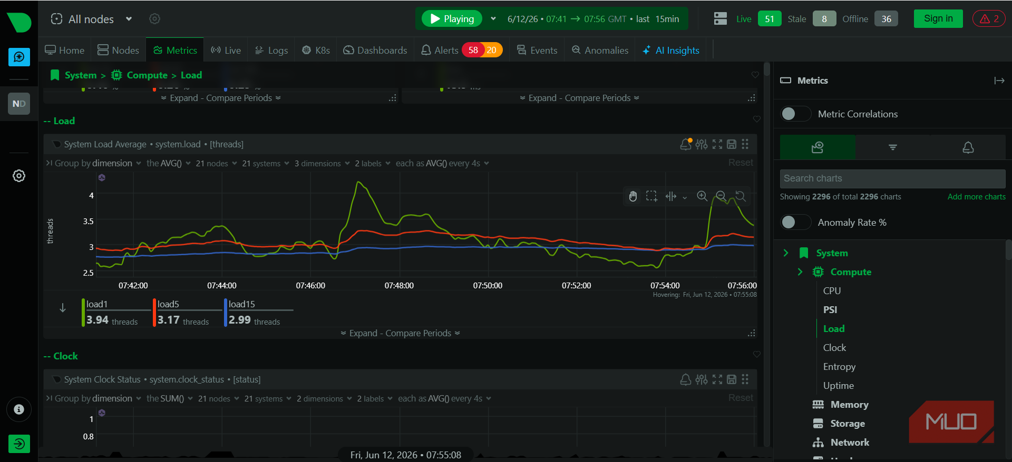1012x462 pixels.
Task: Open Entropy in the Compute tree
Action: 839,367
